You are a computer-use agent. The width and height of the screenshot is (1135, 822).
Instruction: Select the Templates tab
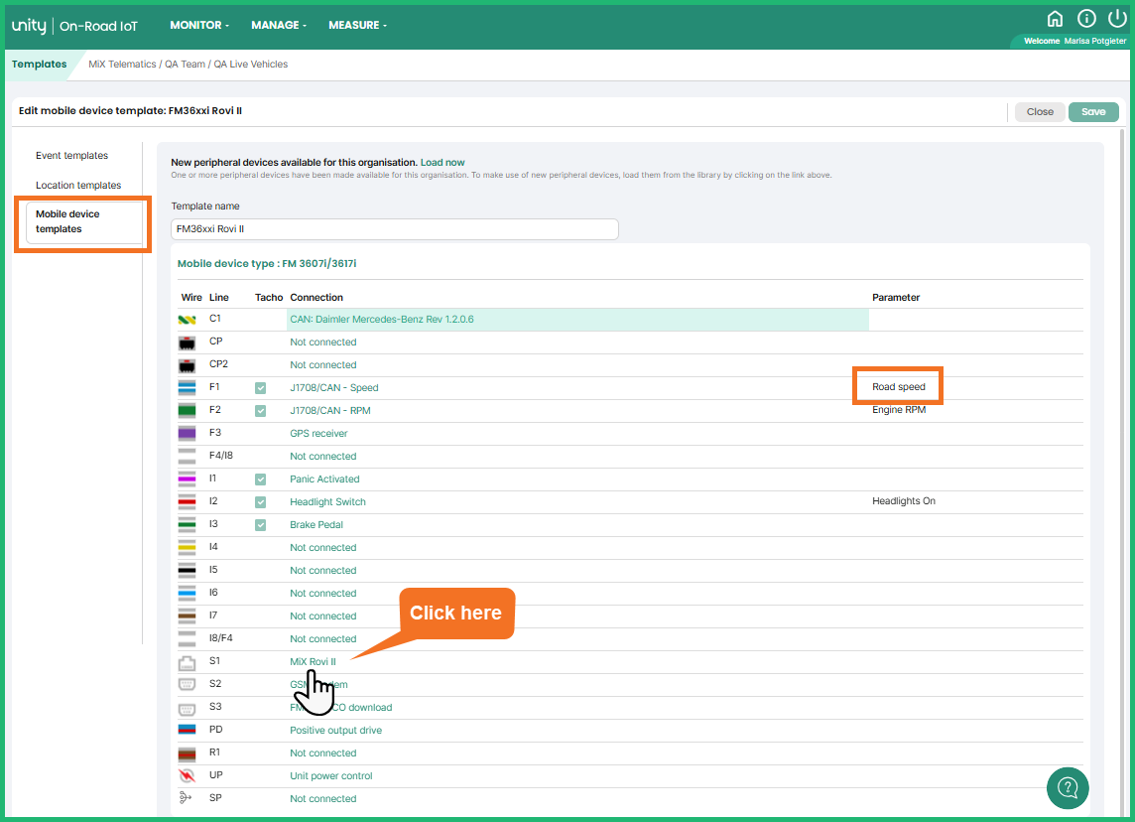tap(39, 64)
